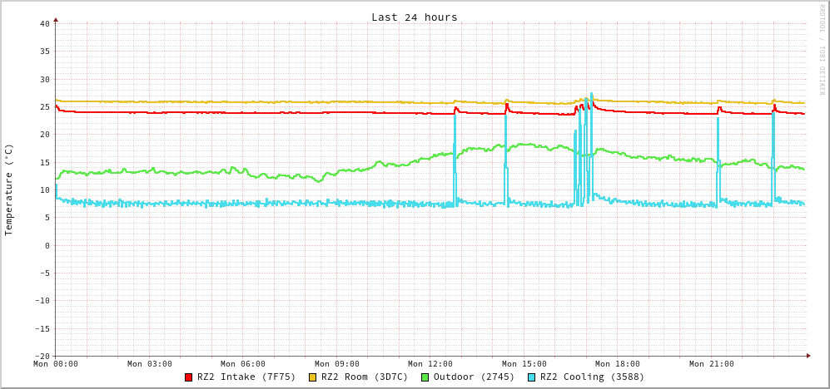Image resolution: width=830 pixels, height=389 pixels.
Task: Click the Mon 00:00 time axis label
Action: [x=56, y=364]
